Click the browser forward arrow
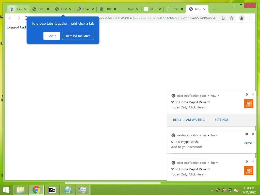Image resolution: width=260 pixels, height=195 pixels. pyautogui.click(x=18, y=18)
